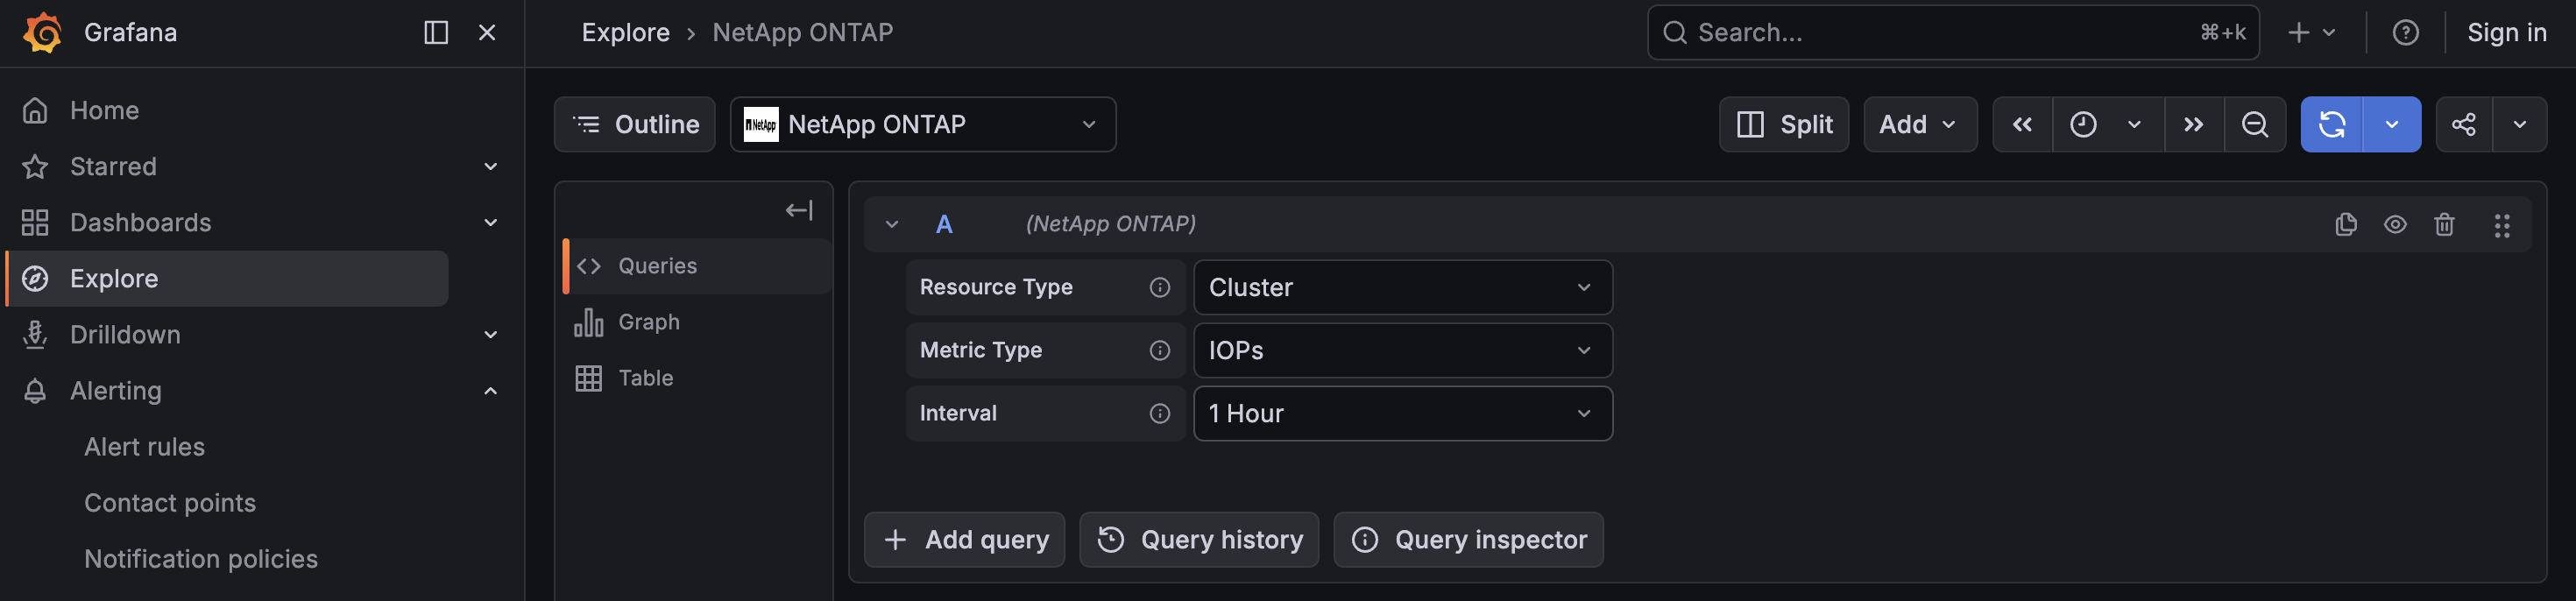Screen dimensions: 2576x601
Task: Open the help question-mark icon
Action: (2405, 33)
